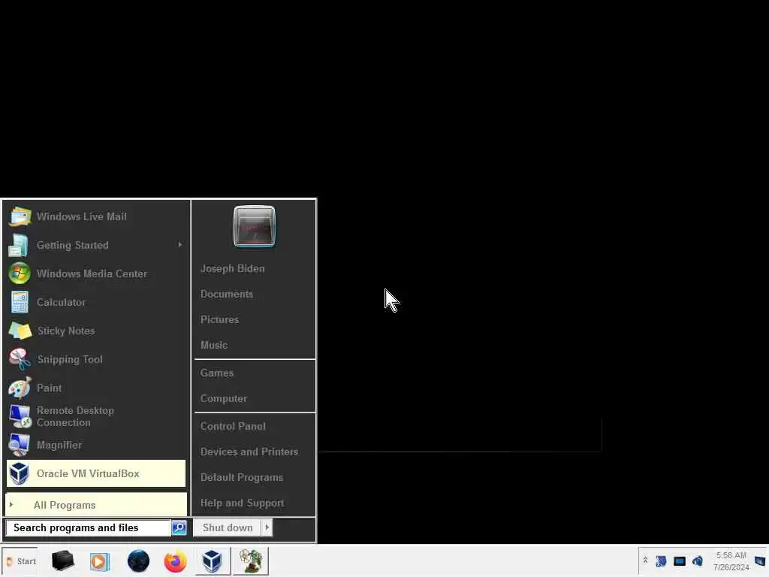
Task: Show hidden tray icons chevron
Action: (645, 560)
